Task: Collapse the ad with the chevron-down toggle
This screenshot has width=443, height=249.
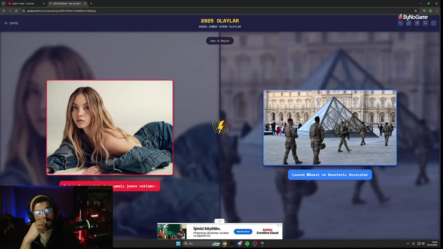Action: pos(219,221)
